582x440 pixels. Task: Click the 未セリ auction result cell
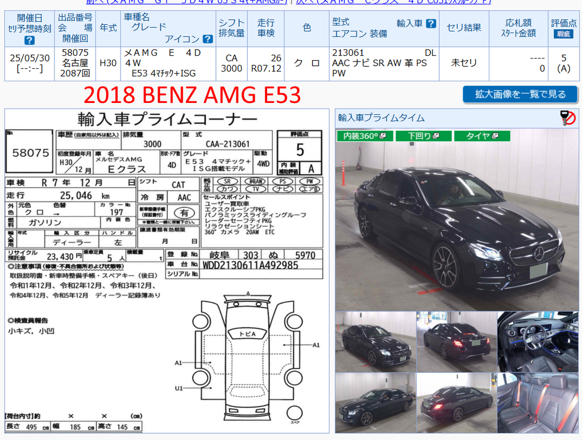point(464,63)
